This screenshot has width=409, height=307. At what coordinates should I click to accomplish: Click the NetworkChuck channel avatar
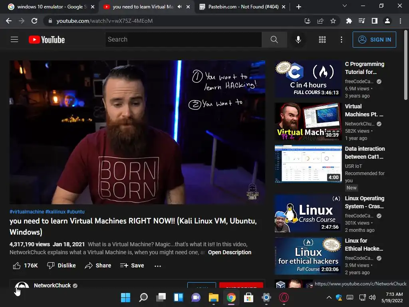coord(22,285)
